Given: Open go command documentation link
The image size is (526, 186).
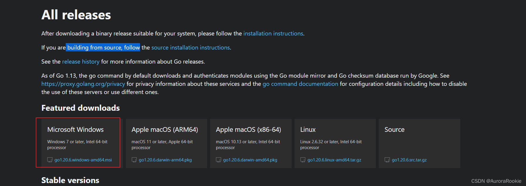Looking at the screenshot, I should [x=300, y=84].
